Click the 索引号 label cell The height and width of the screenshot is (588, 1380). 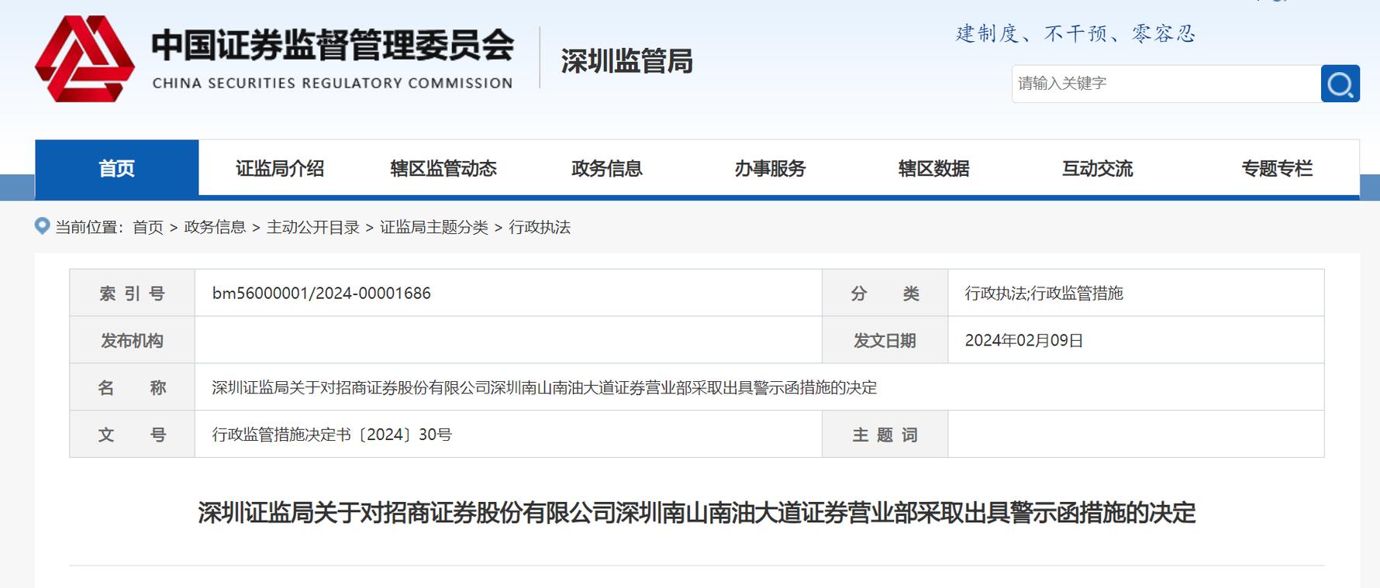[132, 294]
